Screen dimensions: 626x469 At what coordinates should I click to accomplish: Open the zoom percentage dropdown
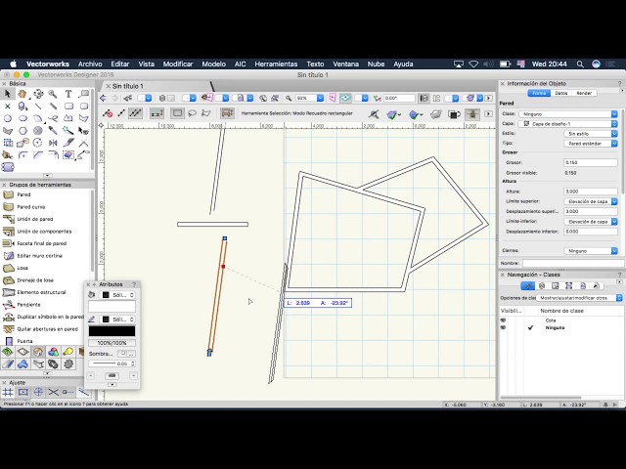click(320, 98)
